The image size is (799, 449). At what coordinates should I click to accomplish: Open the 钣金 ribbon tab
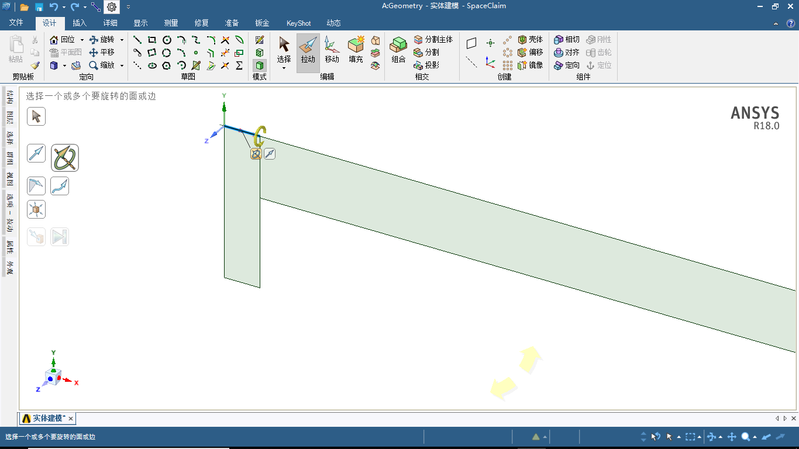coord(262,23)
